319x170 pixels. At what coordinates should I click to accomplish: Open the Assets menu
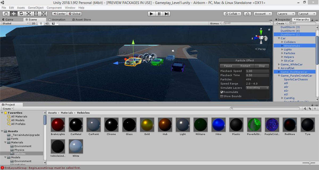(21, 8)
